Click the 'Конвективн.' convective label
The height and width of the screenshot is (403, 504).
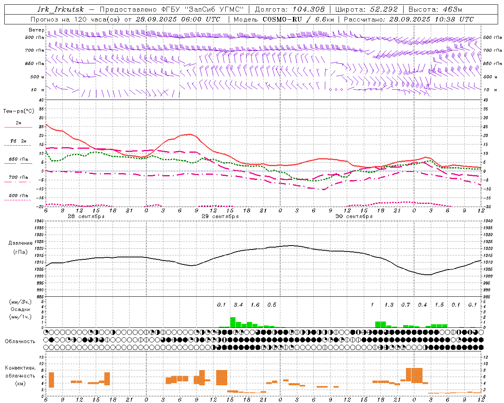pos(20,368)
